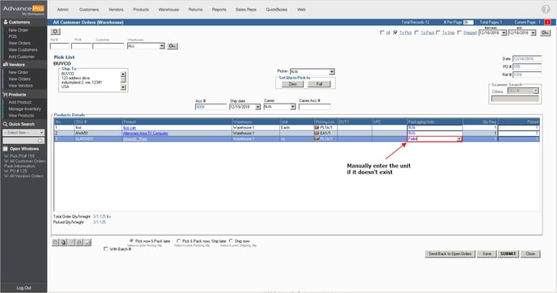
Task: Expand the Carrier dropdown
Action: [x=293, y=107]
